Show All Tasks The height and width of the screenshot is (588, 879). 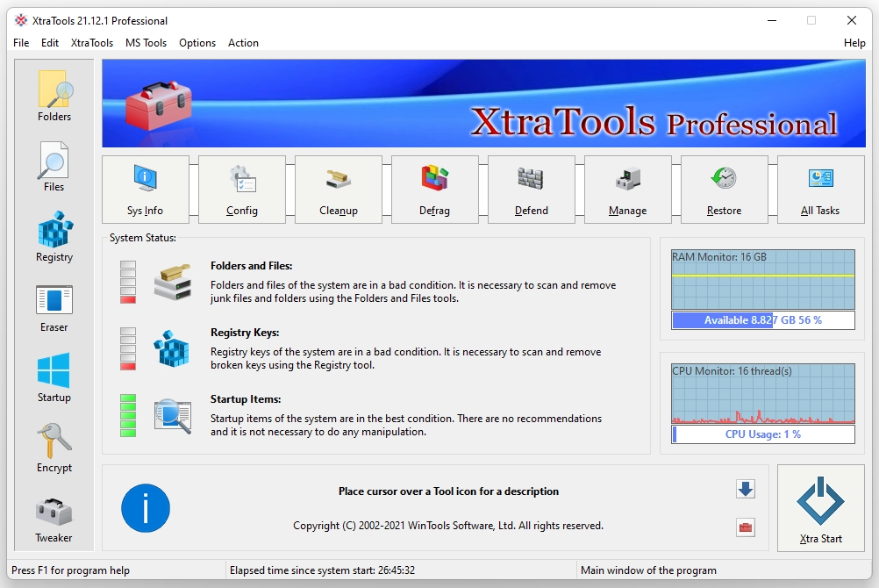(x=820, y=190)
